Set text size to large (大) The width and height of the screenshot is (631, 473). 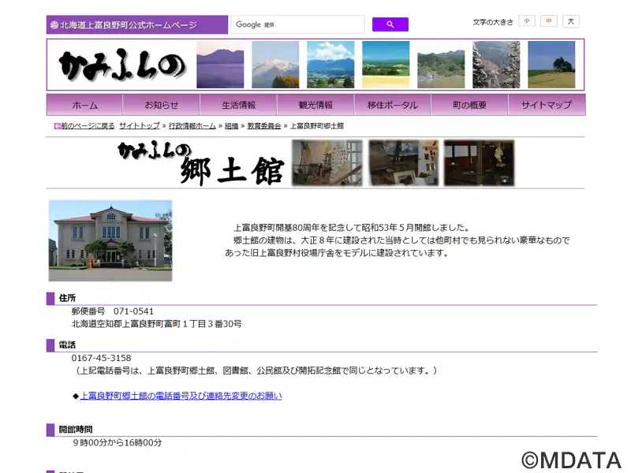tap(570, 21)
